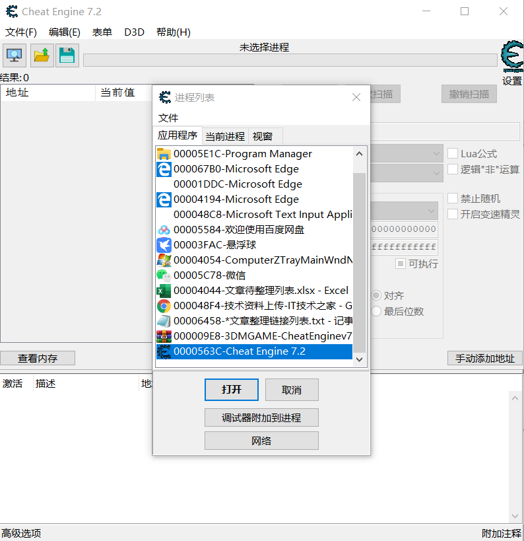The height and width of the screenshot is (541, 524).
Task: Open the D3D menu
Action: [x=134, y=32]
